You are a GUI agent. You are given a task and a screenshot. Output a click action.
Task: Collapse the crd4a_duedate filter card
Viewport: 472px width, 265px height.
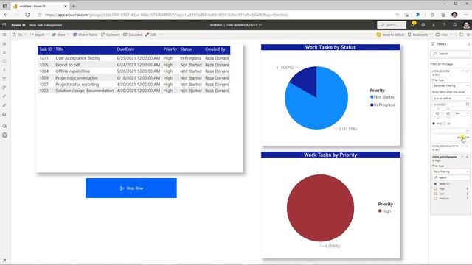pyautogui.click(x=462, y=71)
